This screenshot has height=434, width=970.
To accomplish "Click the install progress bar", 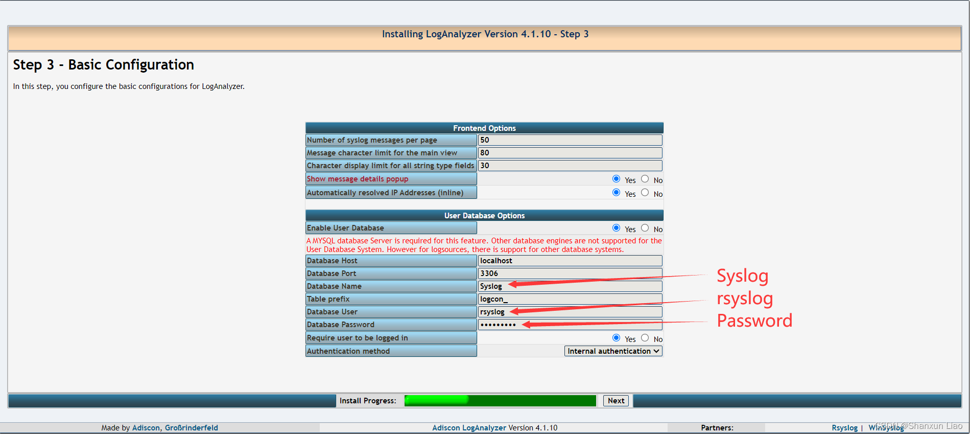I will pyautogui.click(x=500, y=401).
